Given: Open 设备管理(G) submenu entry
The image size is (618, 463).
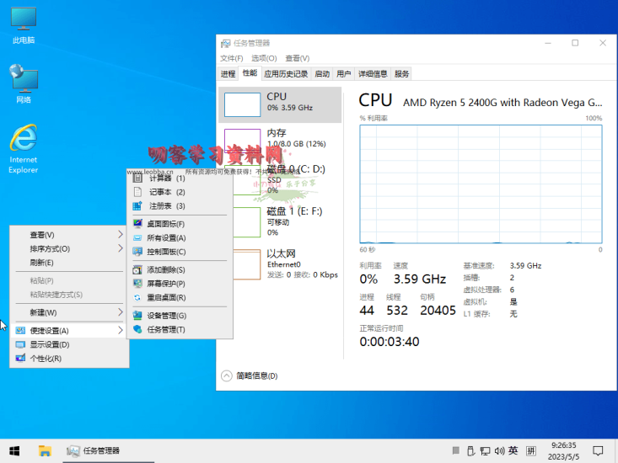Looking at the screenshot, I should (180, 316).
